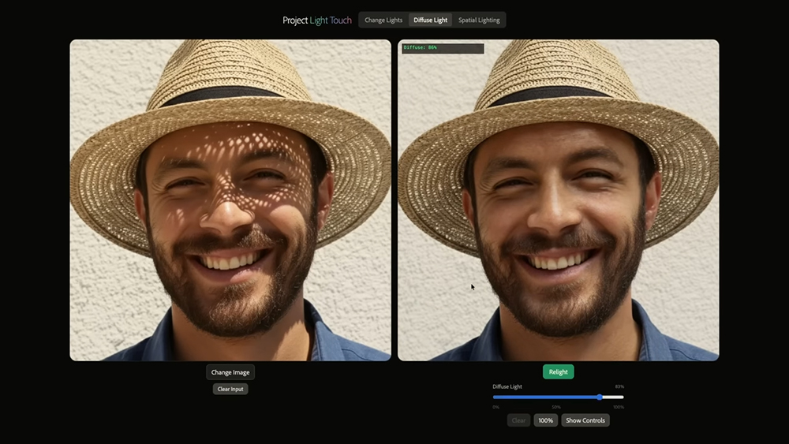Click the 0% tick label under slider
789x444 pixels.
click(495, 407)
